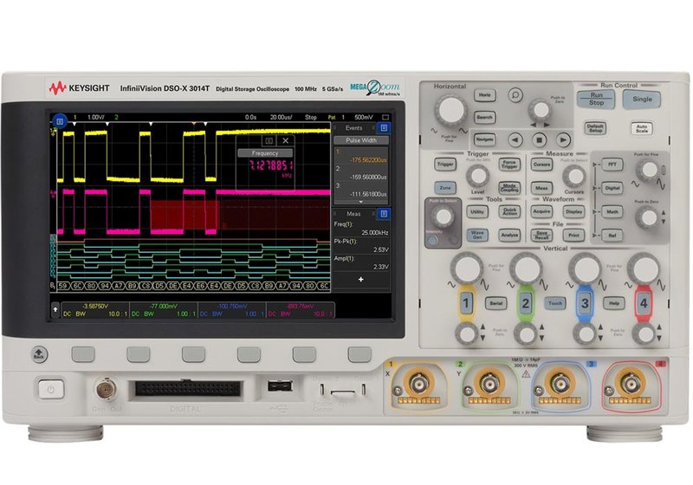693x485 pixels.
Task: Select the Freq(1) 25.000kHz measurement
Action: 361,229
